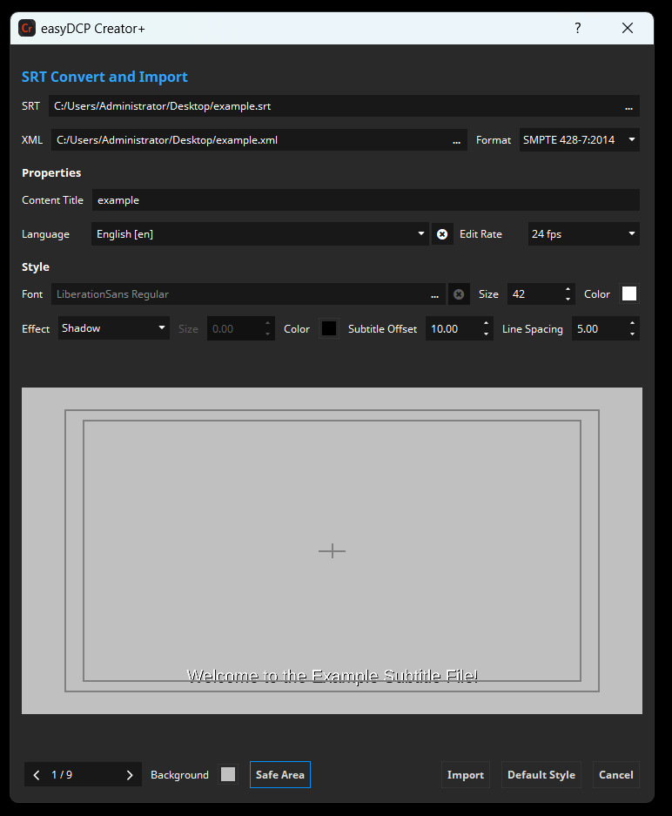The height and width of the screenshot is (816, 672).
Task: Open the Effect dropdown showing Shadow
Action: tap(113, 328)
